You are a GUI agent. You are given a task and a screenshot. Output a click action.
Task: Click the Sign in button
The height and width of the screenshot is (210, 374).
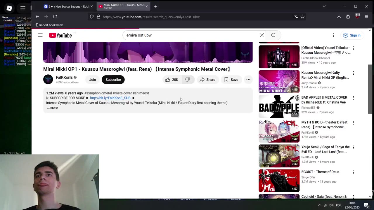[x=352, y=35]
